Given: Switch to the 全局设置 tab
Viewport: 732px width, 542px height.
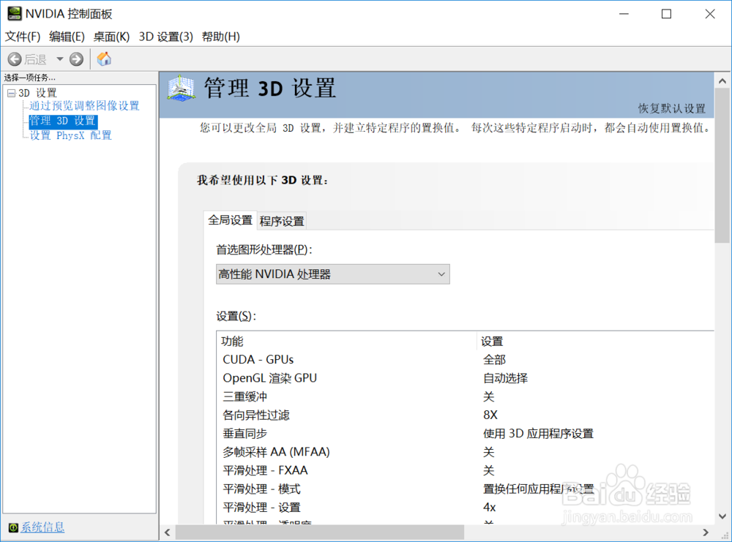Looking at the screenshot, I should coord(230,220).
